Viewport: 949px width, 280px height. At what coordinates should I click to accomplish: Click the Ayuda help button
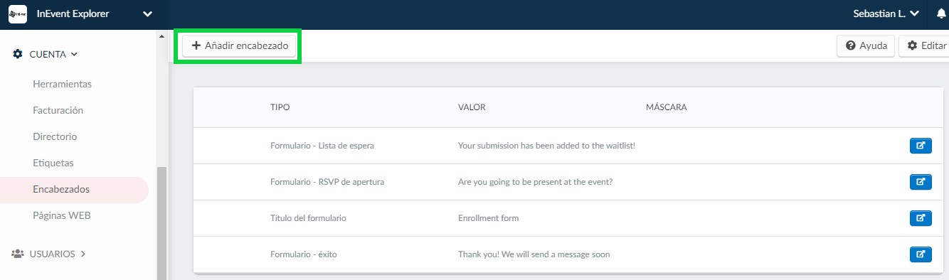click(866, 45)
